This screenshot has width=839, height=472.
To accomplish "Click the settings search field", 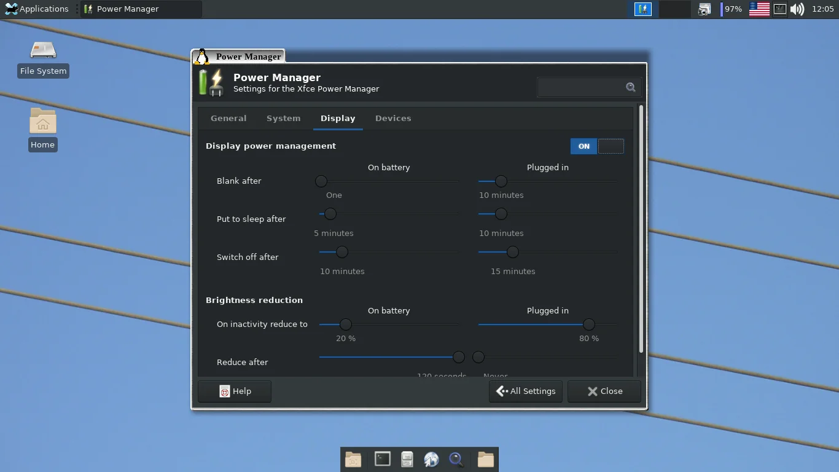I will click(581, 87).
